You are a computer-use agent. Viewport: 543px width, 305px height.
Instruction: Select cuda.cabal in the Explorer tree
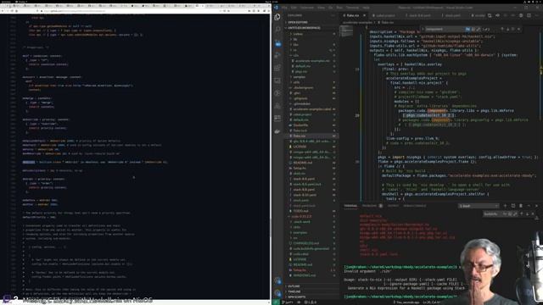click(x=311, y=254)
